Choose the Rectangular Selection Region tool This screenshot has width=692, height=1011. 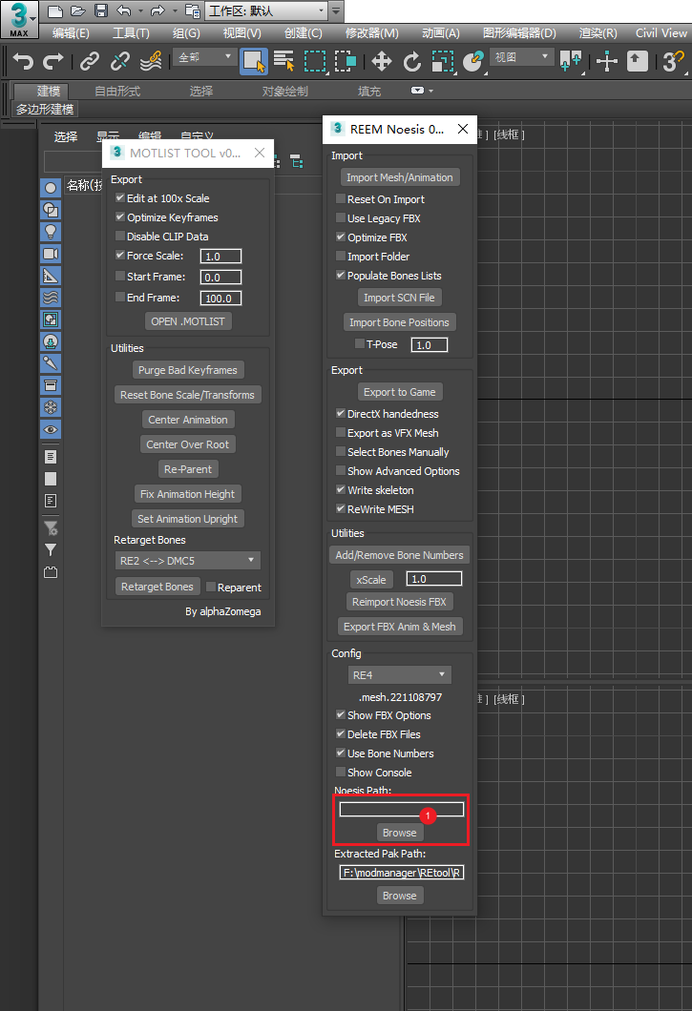click(x=314, y=61)
